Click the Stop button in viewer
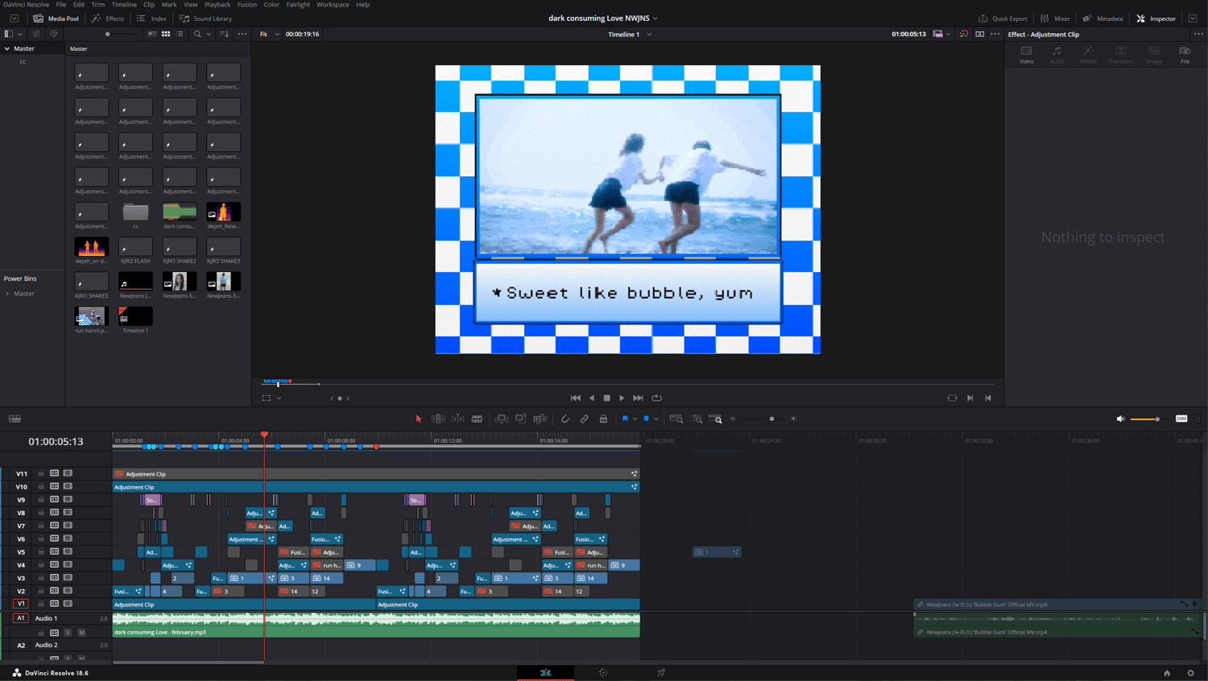 (x=607, y=398)
